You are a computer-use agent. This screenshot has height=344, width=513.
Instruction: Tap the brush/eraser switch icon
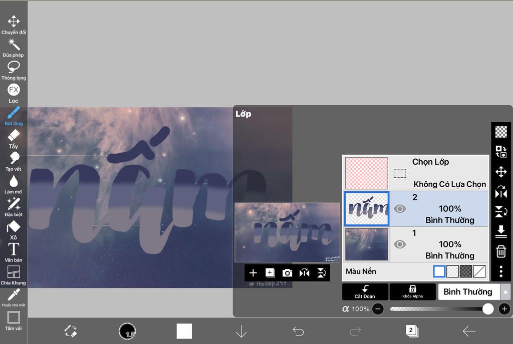click(x=70, y=331)
